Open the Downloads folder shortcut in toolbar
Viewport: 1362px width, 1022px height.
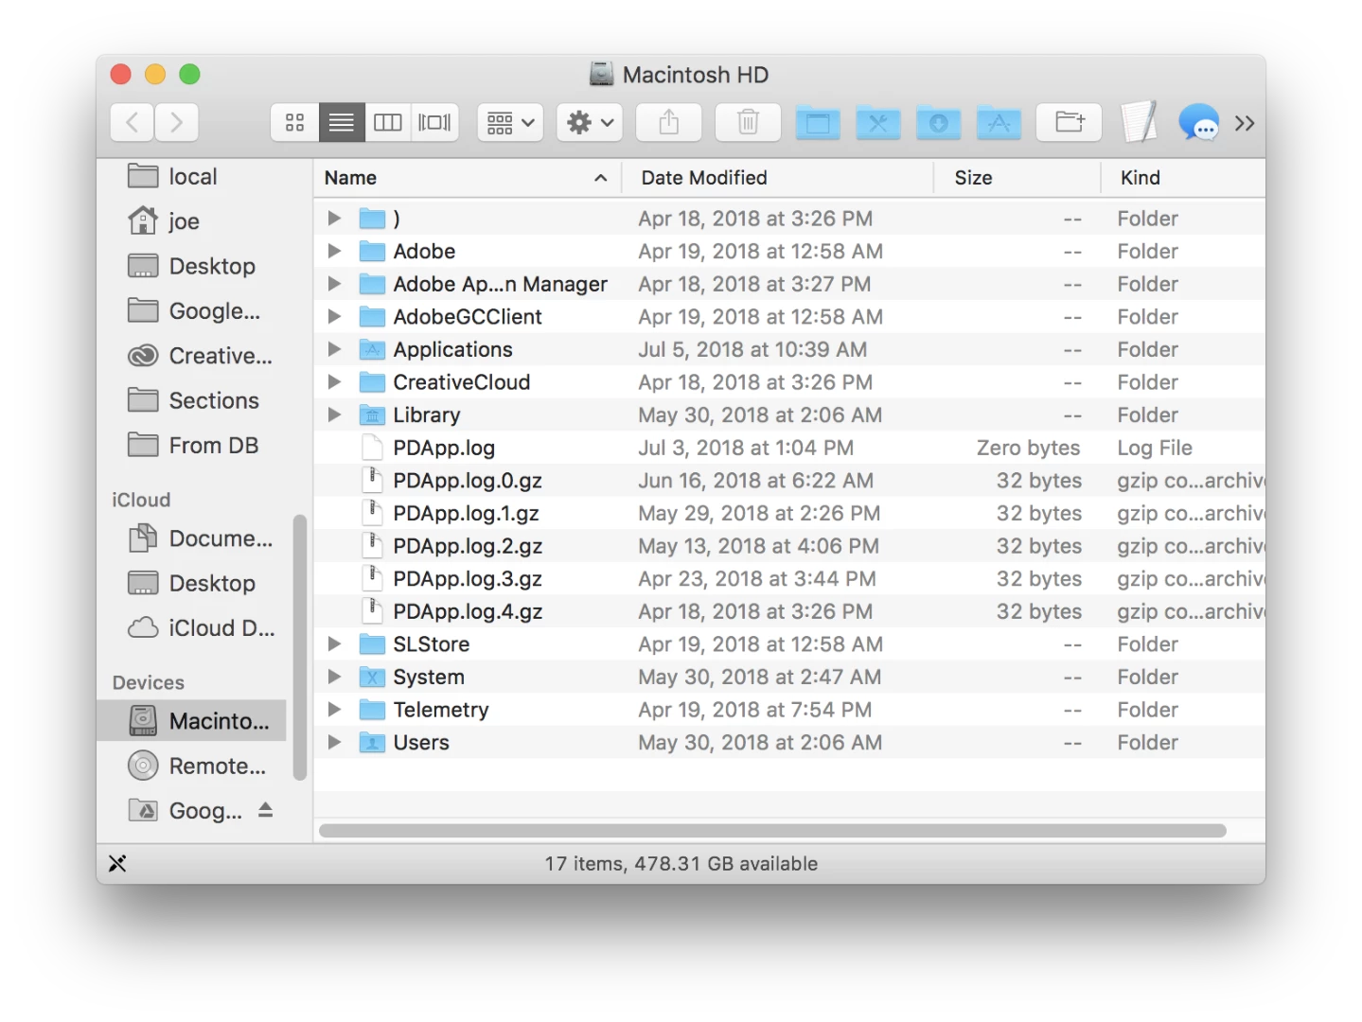coord(939,123)
